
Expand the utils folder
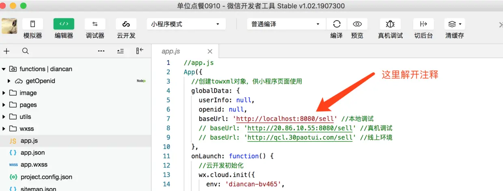point(4,117)
